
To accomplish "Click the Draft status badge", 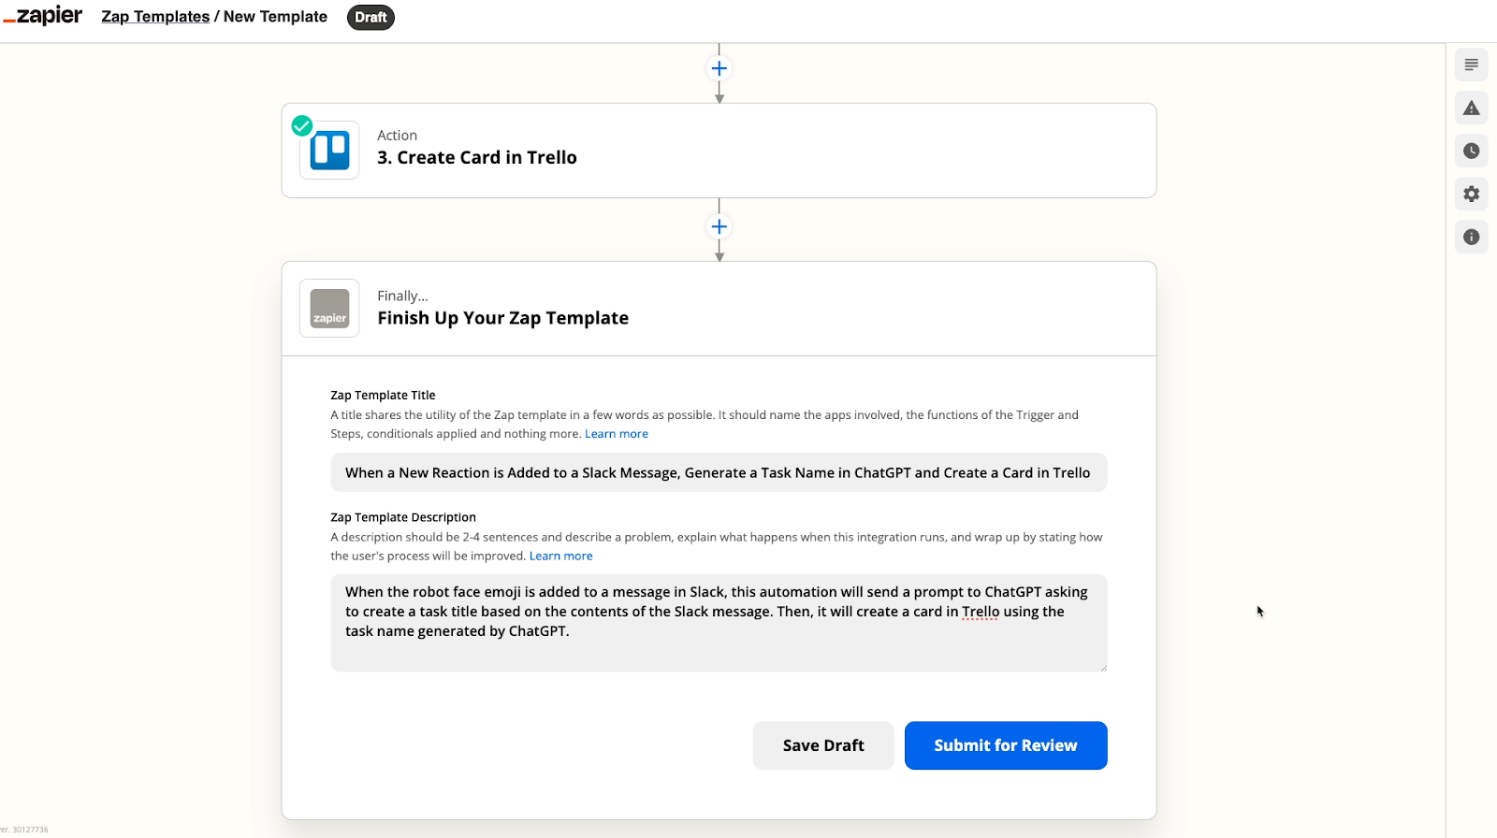I will (x=371, y=17).
